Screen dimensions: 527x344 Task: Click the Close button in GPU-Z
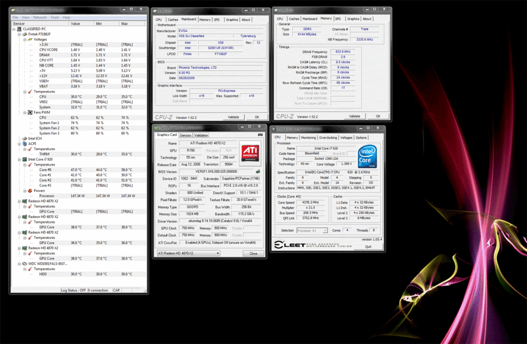[x=253, y=254]
